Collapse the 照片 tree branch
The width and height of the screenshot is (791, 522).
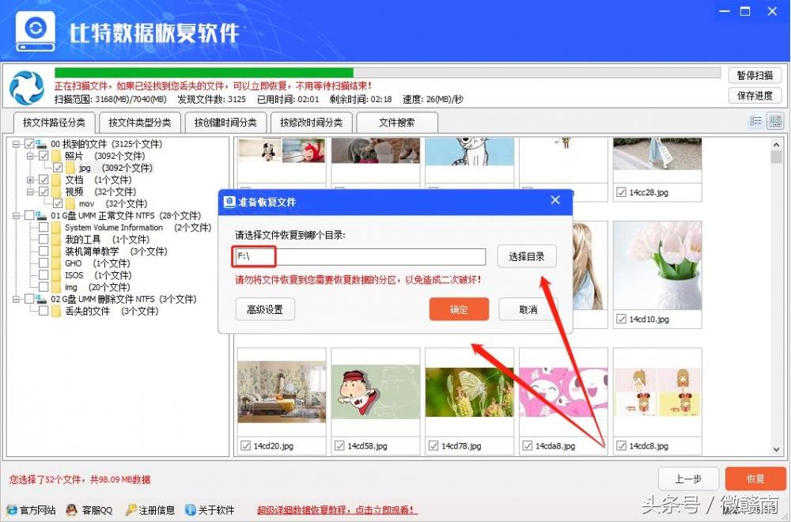point(30,155)
